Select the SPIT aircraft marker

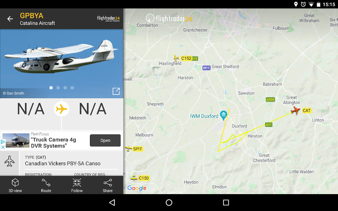(128, 149)
